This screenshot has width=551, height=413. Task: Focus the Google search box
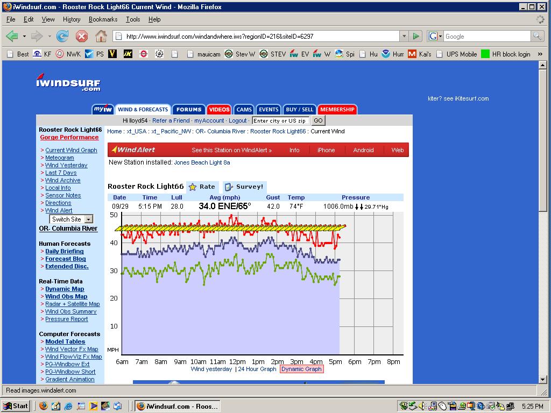tap(487, 36)
